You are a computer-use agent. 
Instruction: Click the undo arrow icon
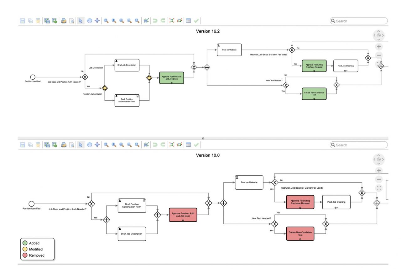[x=155, y=21]
